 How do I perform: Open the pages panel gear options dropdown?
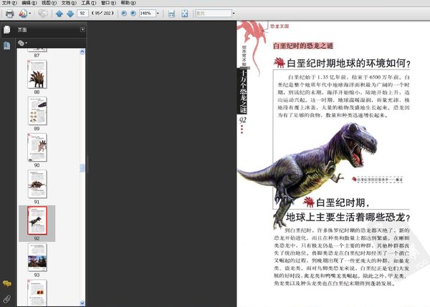[23, 44]
